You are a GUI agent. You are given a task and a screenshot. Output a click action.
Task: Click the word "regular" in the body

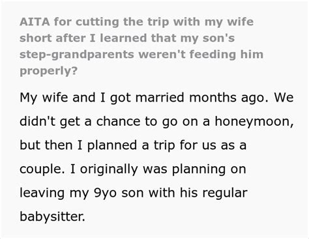[224, 193]
